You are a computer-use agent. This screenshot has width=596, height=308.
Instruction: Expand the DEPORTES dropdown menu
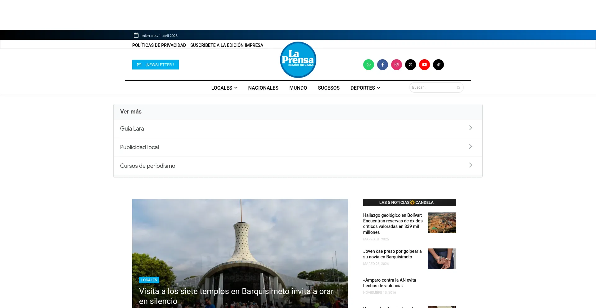(x=365, y=88)
